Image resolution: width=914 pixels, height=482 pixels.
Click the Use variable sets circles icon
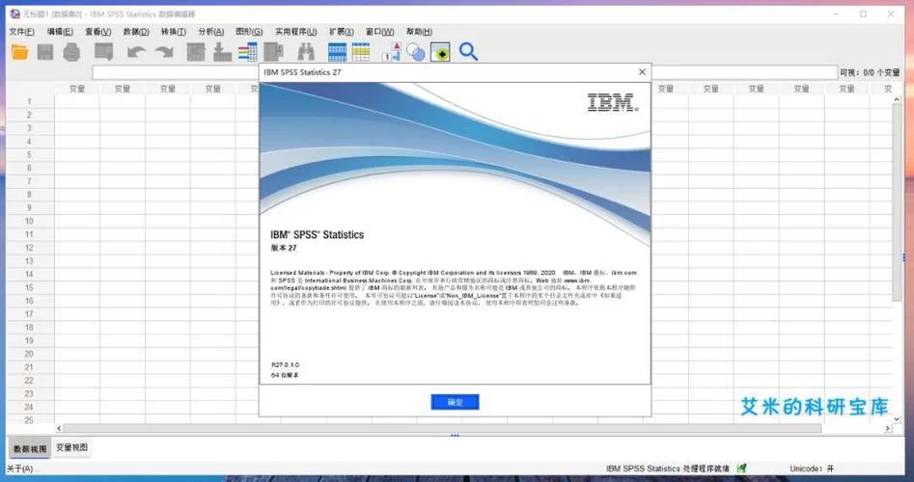coord(416,52)
